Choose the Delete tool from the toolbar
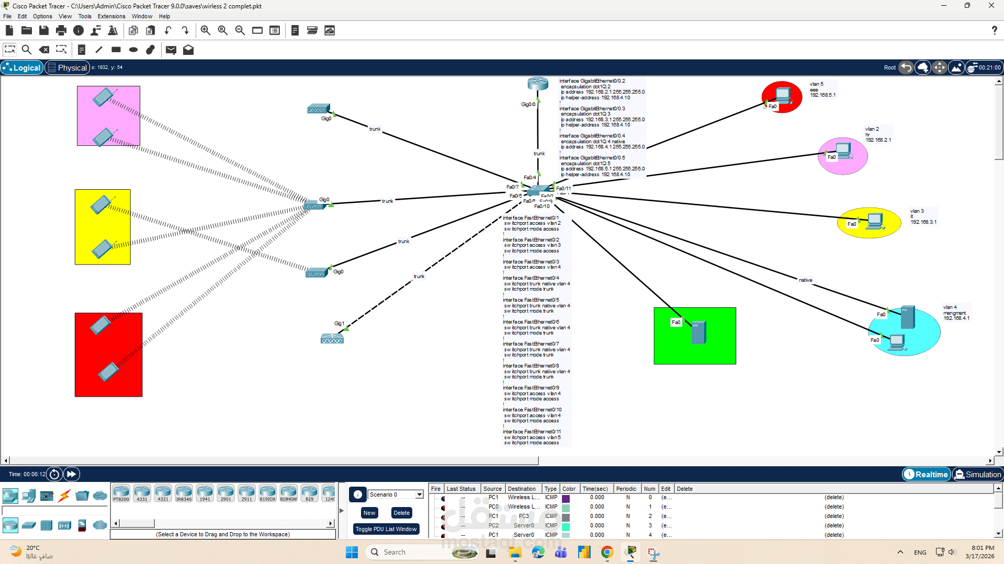Screen dimensions: 1004x564 [44, 50]
